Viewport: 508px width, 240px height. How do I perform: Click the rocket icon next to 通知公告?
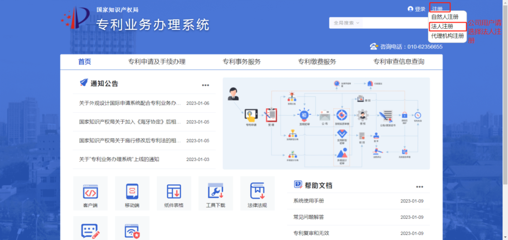[84, 82]
